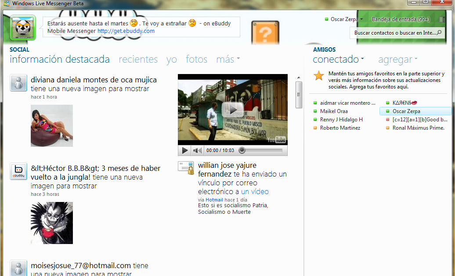Open willian jose yajure fernandez name

point(227,170)
